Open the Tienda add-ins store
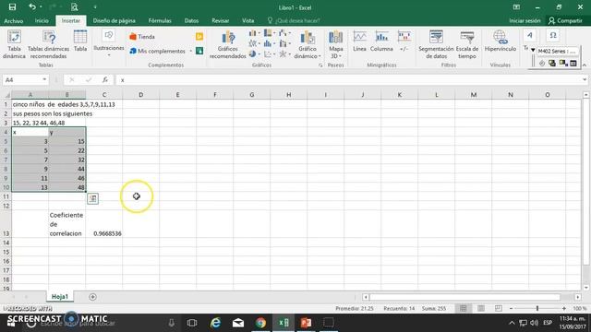Viewport: 591px width, 332px height. [142, 37]
